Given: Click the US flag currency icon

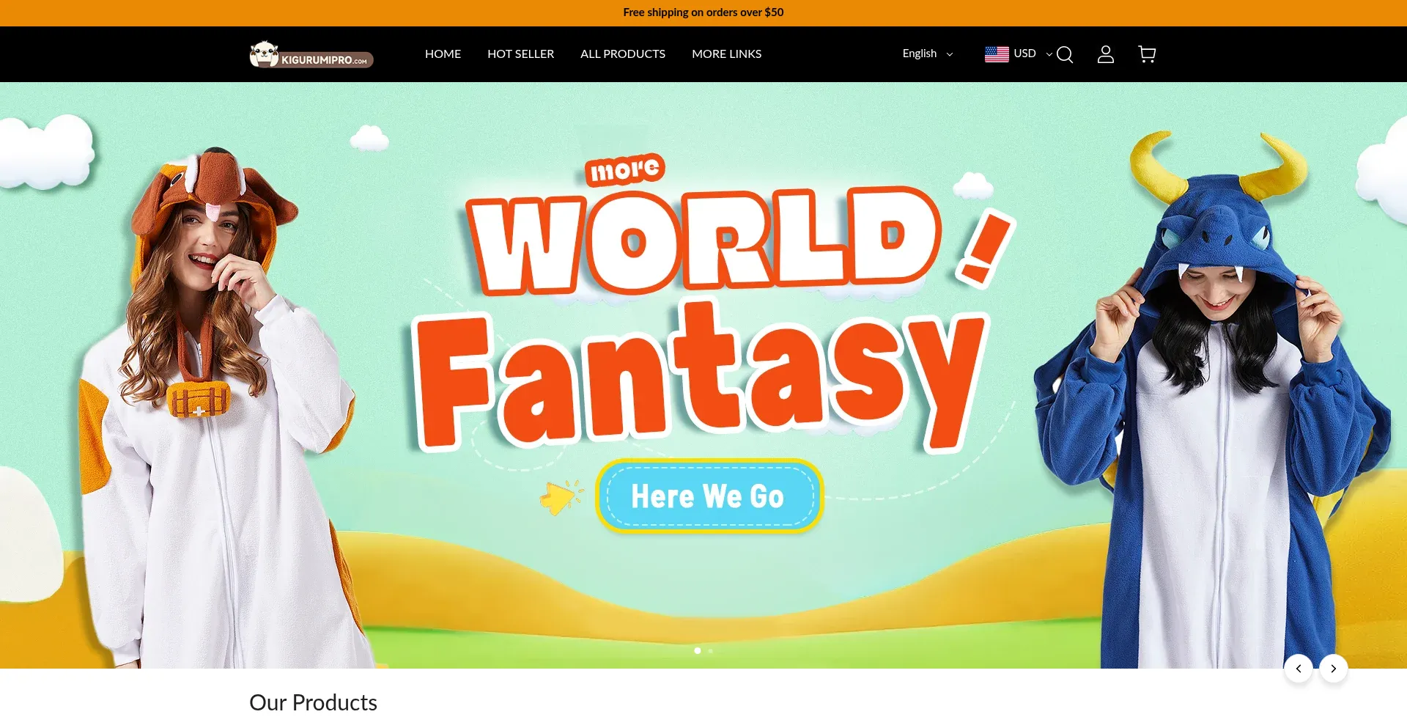Looking at the screenshot, I should pos(997,54).
